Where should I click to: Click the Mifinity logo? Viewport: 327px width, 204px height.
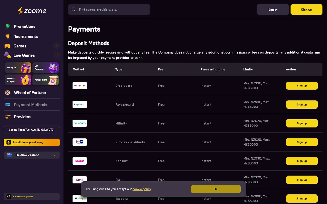tap(80, 123)
